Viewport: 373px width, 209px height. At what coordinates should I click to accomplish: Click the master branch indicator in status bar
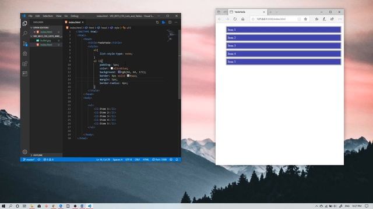pos(29,160)
